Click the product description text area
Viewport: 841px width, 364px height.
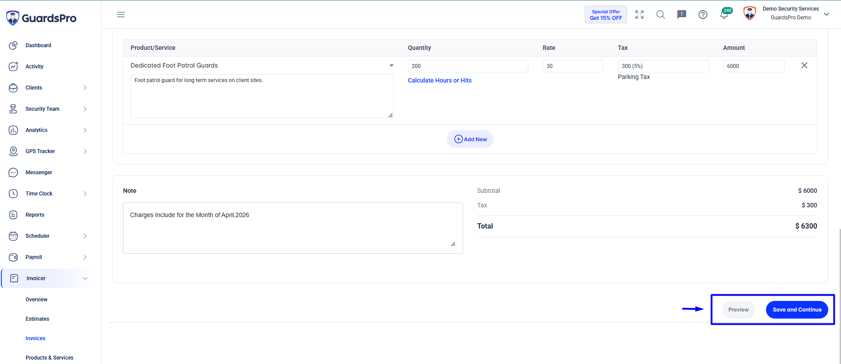pyautogui.click(x=262, y=96)
